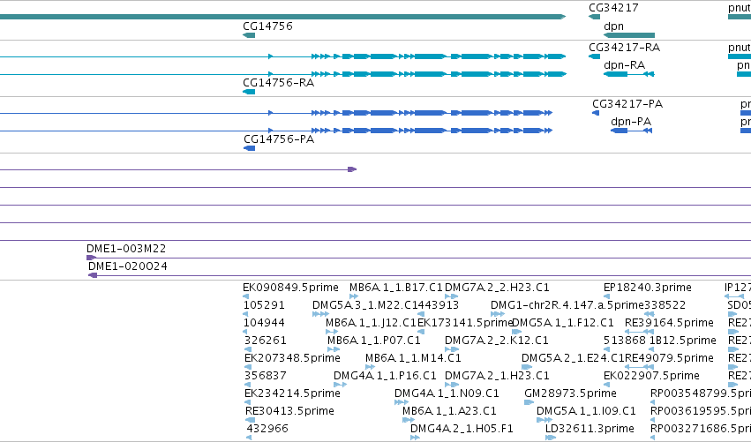Select the DME1-003M22 purple start arrow
This screenshot has width=751, height=442.
tap(91, 258)
